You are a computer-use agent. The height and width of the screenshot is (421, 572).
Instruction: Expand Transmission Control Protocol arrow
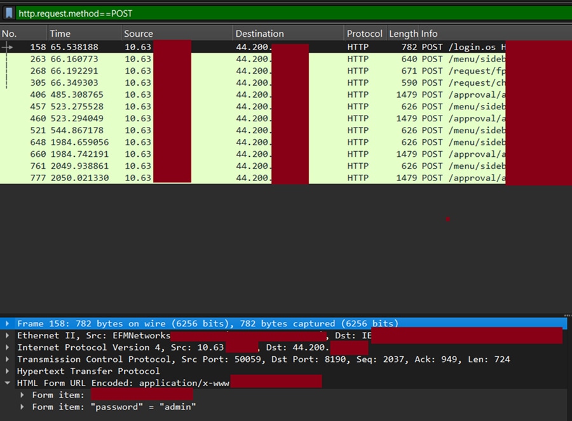click(x=7, y=359)
